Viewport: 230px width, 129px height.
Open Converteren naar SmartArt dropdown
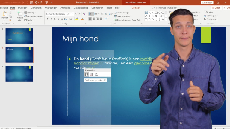pyautogui.click(x=128, y=20)
